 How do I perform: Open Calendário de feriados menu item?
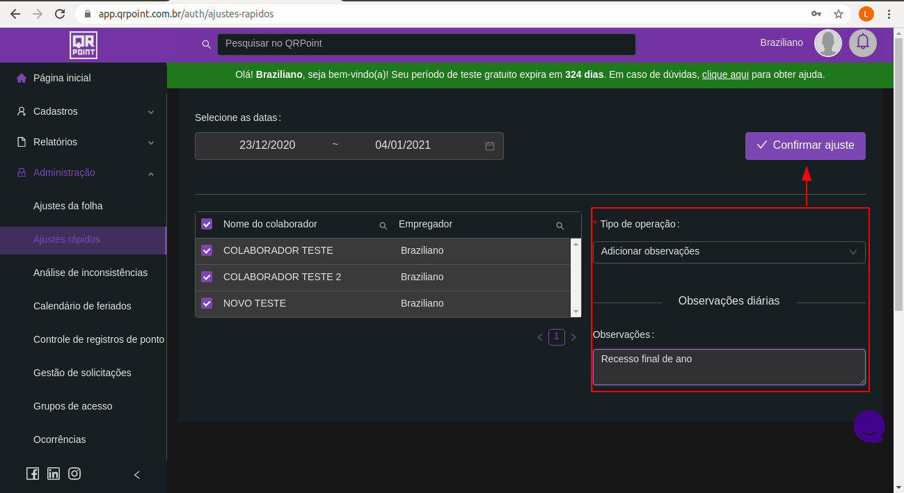tap(82, 306)
